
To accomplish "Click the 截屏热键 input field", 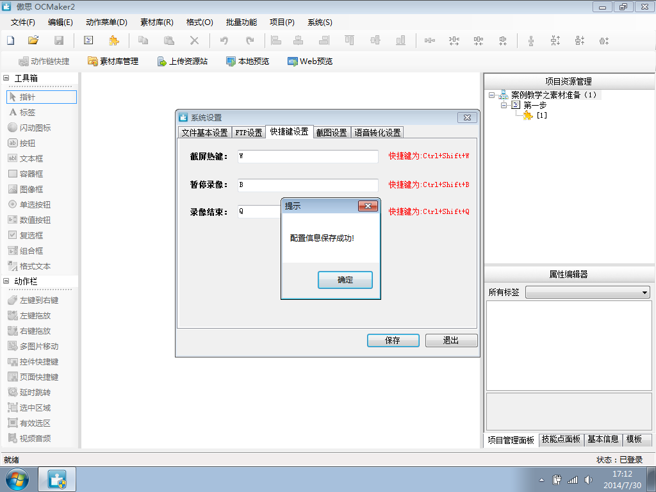I will 308,156.
